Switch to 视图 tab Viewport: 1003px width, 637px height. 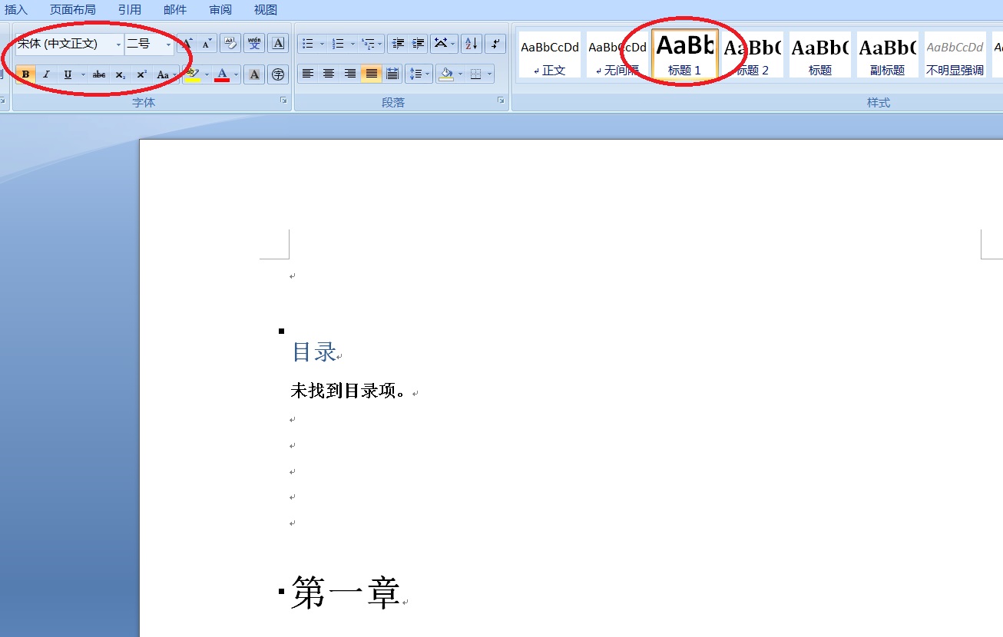coord(266,10)
